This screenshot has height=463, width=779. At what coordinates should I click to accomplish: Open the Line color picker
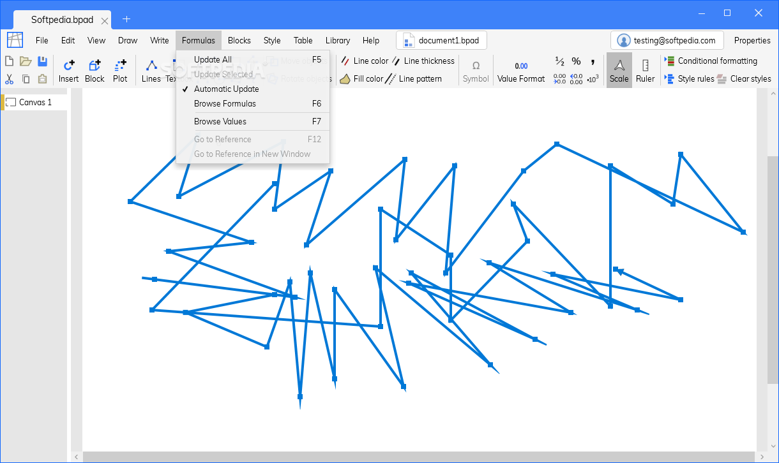coord(364,61)
